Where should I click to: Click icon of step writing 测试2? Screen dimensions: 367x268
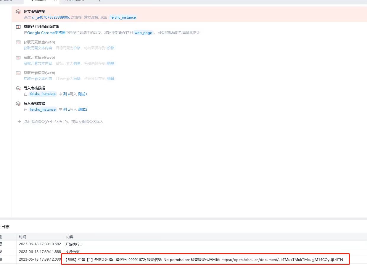18,104
